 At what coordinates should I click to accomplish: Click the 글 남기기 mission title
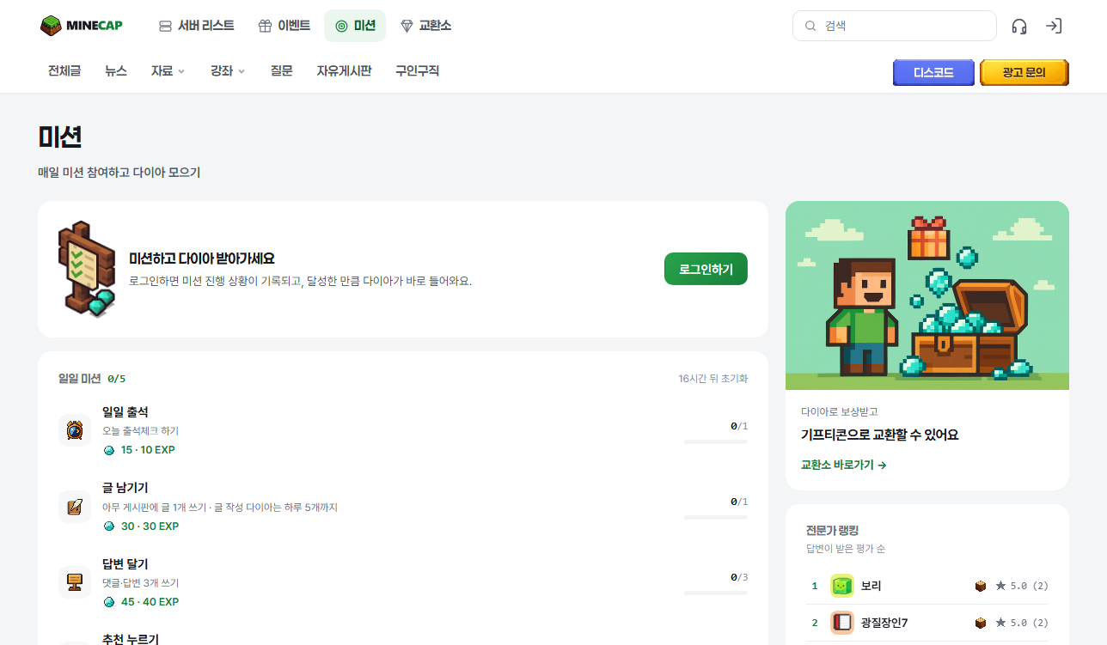[125, 488]
